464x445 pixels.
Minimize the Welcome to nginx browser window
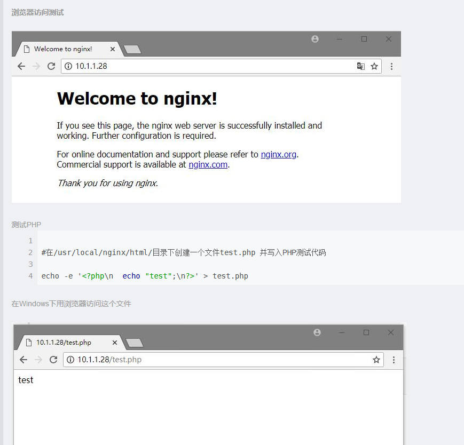coord(340,39)
